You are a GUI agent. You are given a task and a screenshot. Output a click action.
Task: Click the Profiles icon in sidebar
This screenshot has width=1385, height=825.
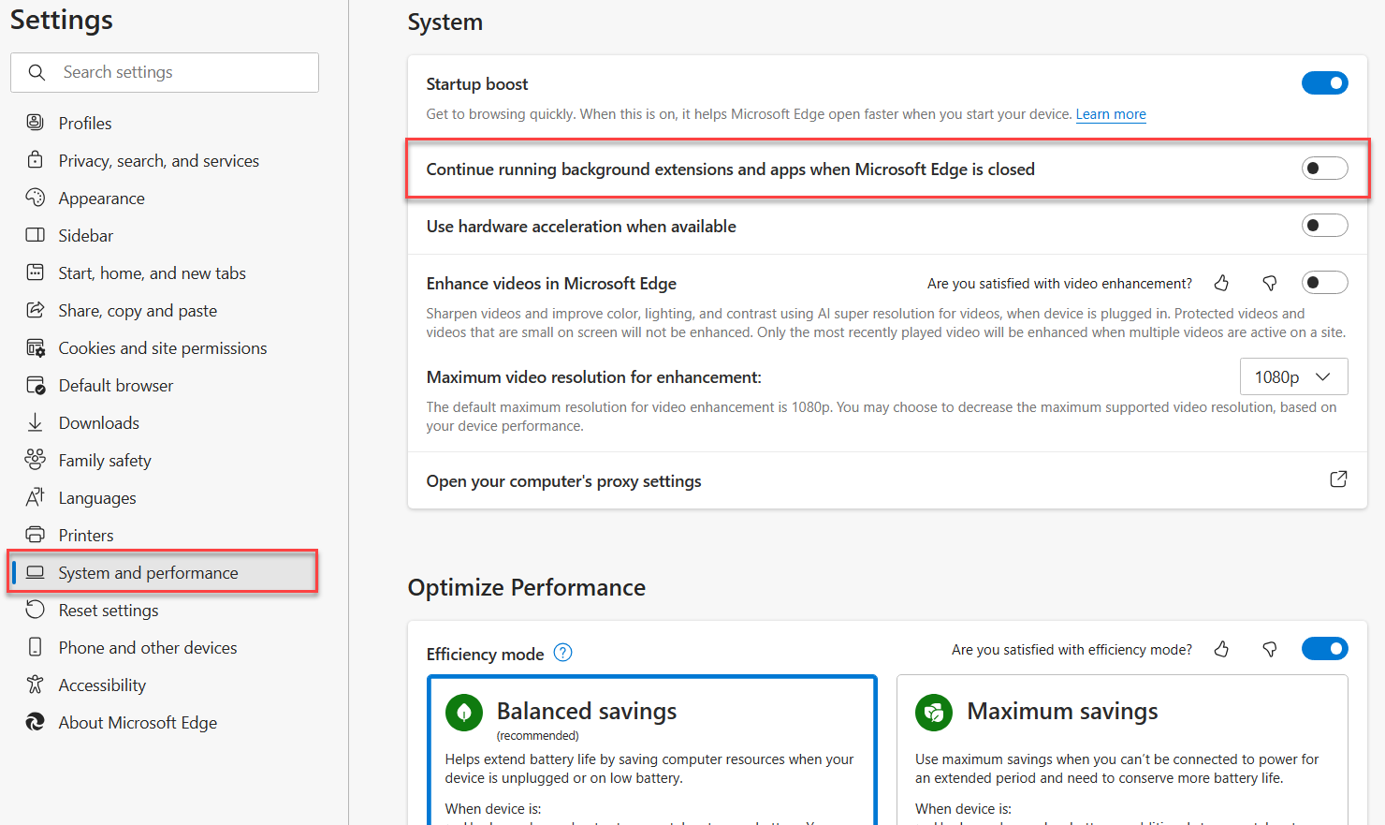click(35, 123)
